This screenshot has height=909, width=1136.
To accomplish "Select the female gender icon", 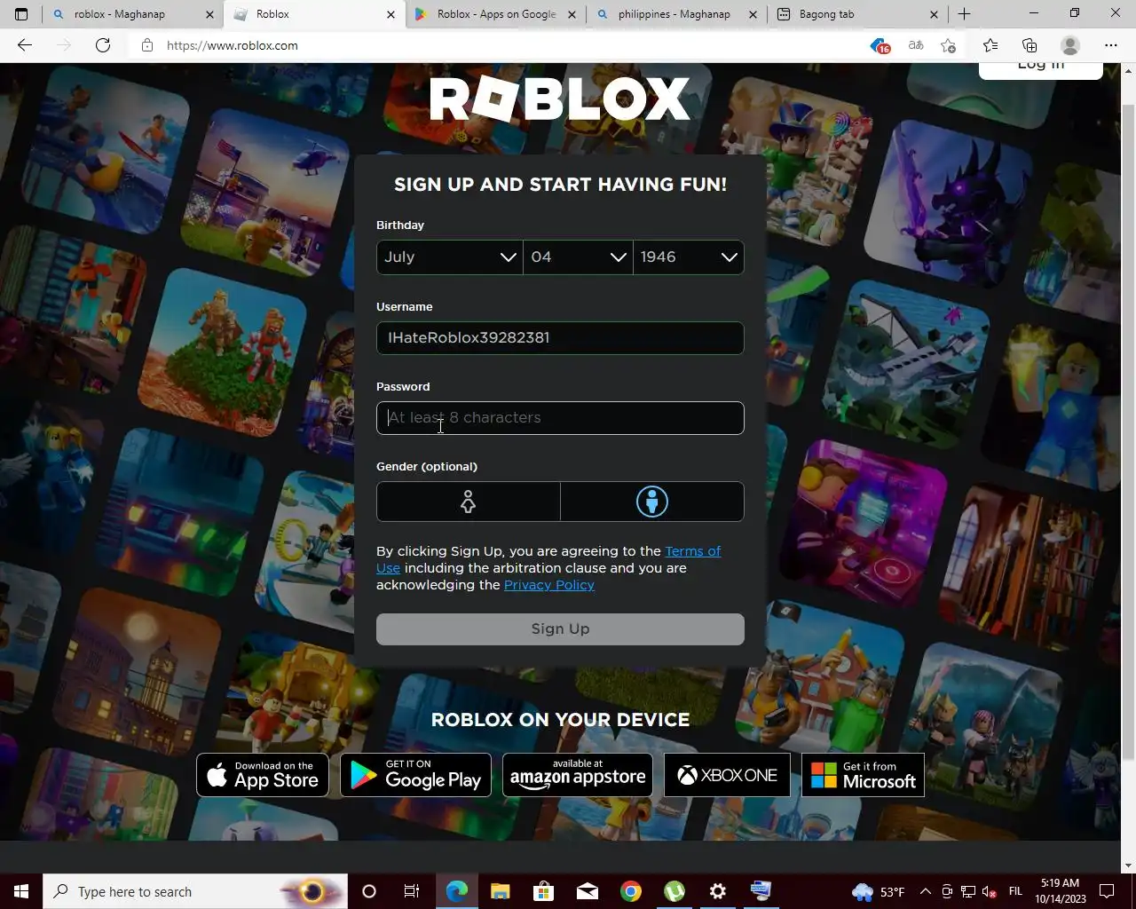I will (468, 502).
